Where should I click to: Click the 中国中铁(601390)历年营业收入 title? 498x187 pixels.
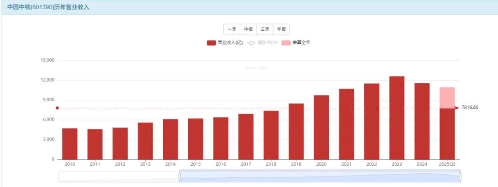point(48,7)
